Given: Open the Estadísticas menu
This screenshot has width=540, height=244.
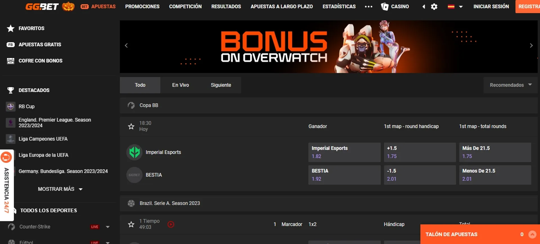Looking at the screenshot, I should [x=339, y=6].
